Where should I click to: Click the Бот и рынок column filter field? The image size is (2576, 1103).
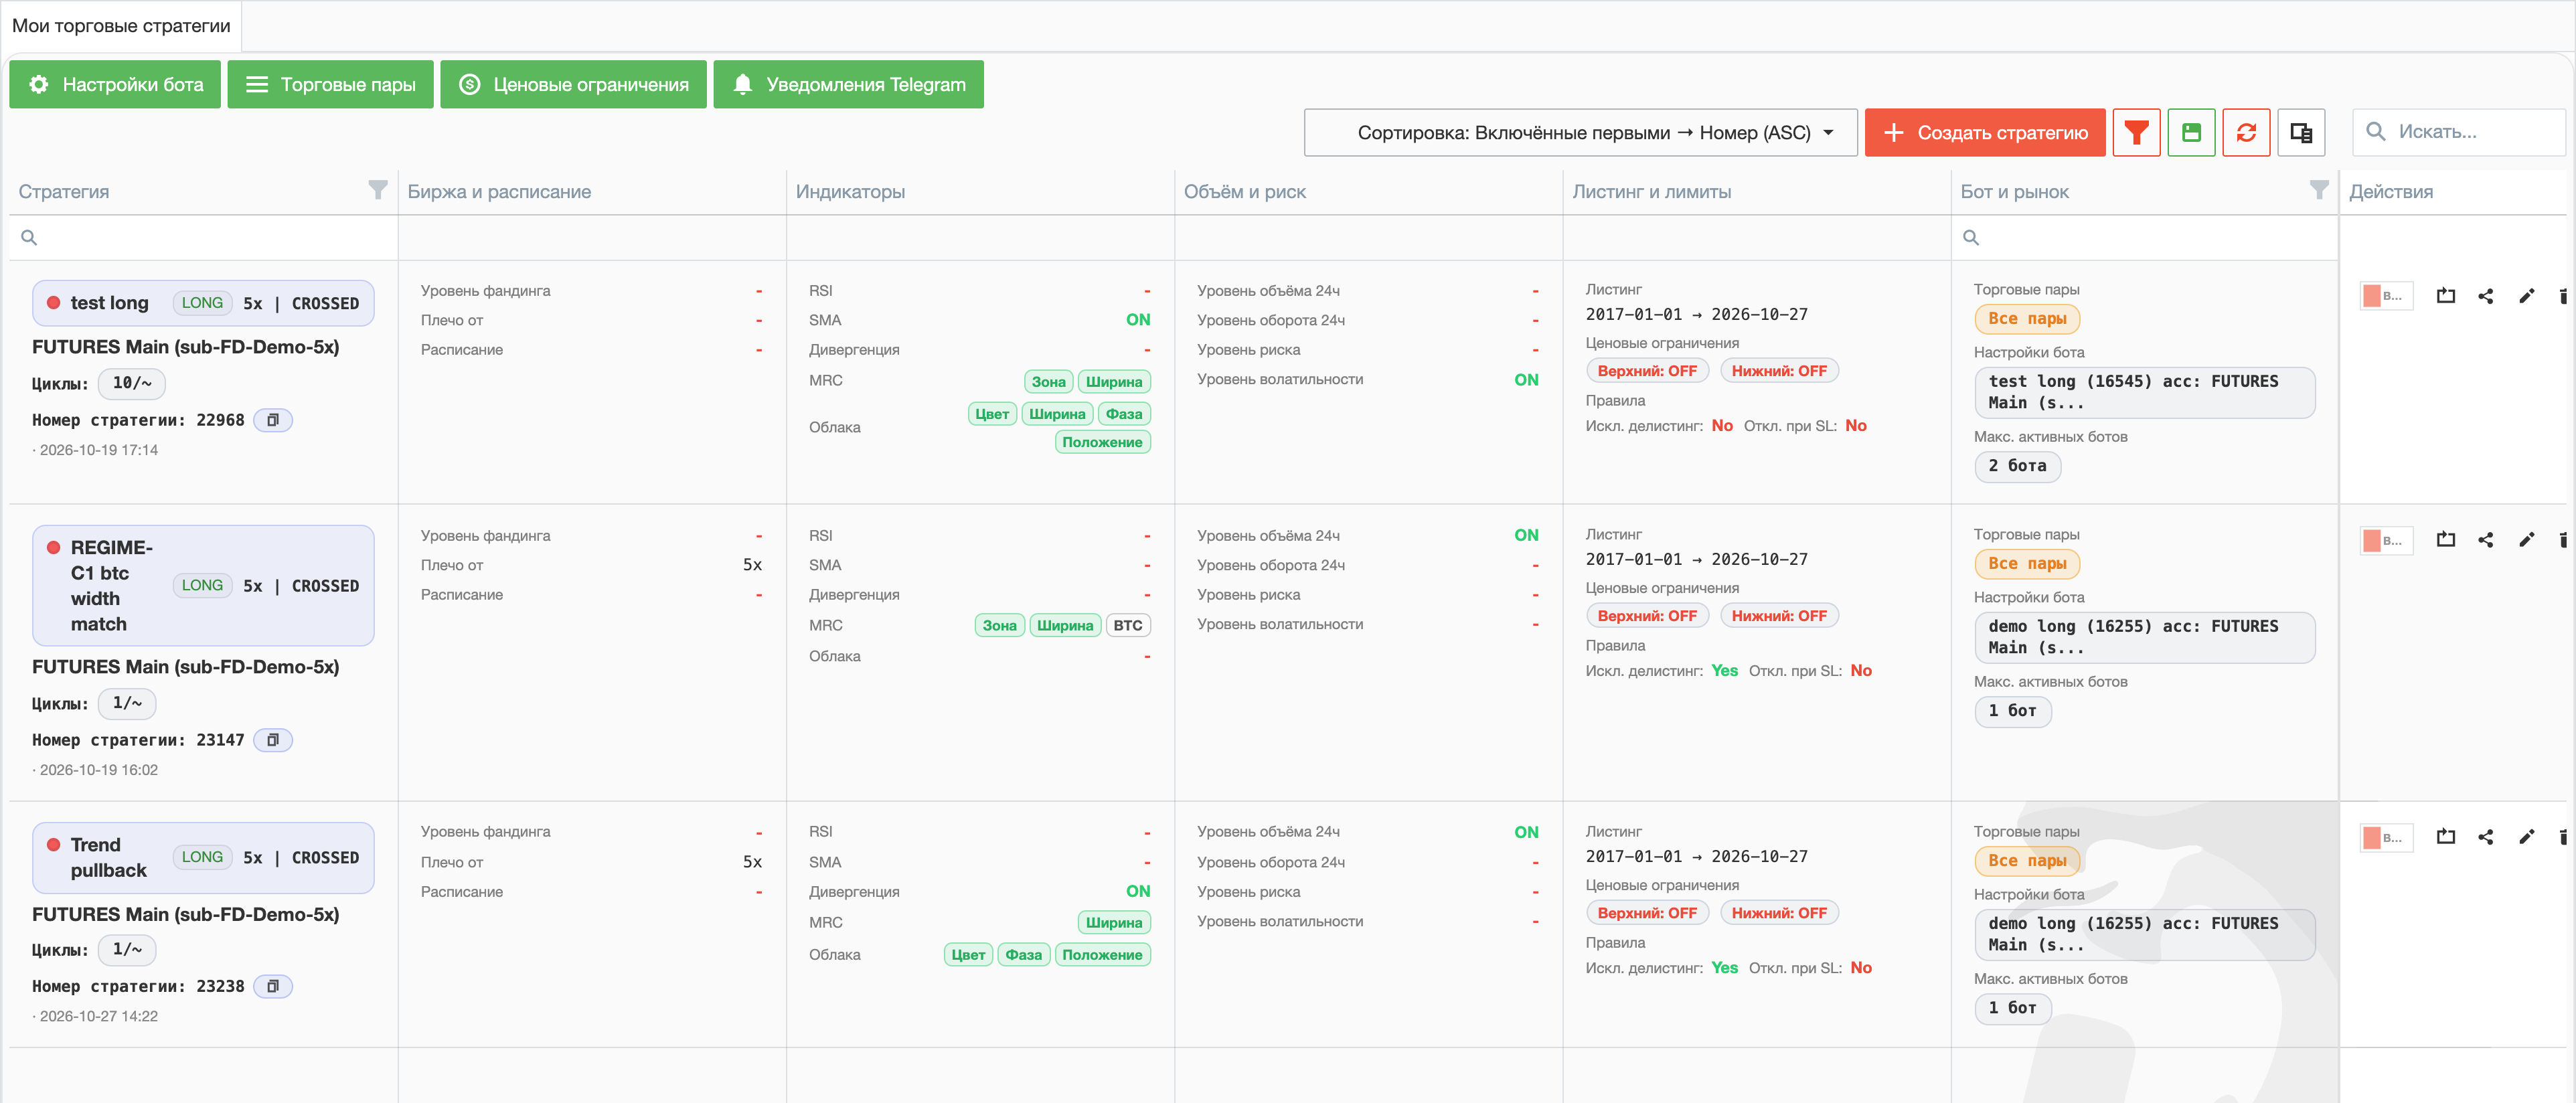click(2144, 238)
